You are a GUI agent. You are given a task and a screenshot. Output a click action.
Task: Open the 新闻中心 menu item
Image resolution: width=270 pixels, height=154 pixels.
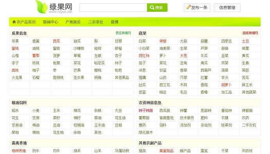pyautogui.click(x=50, y=22)
